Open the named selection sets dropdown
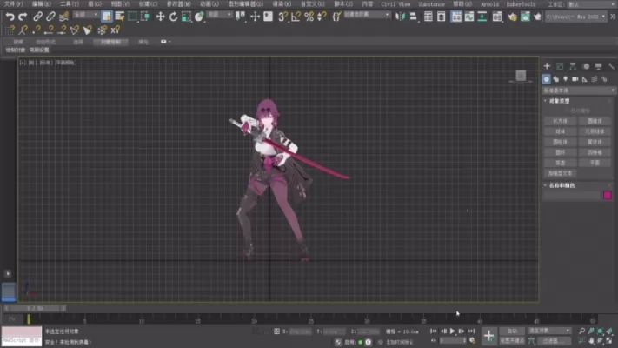Screen dimensions: 618x348 click(x=367, y=15)
